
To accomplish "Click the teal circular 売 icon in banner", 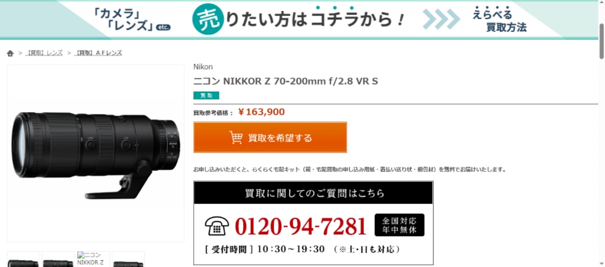I will click(x=208, y=19).
